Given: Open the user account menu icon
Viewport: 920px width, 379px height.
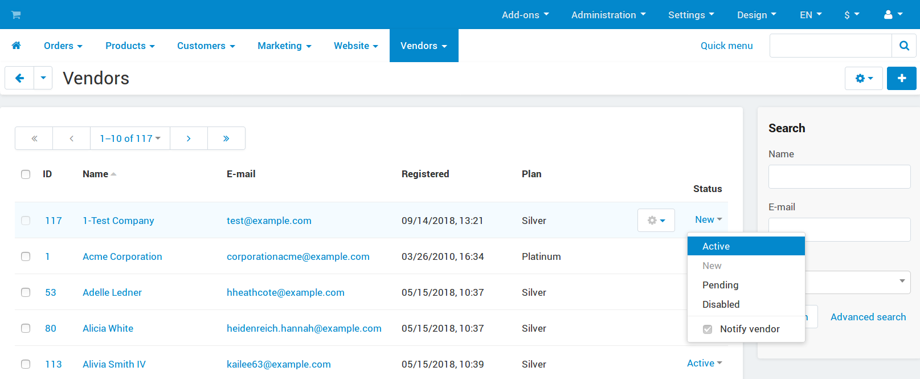Looking at the screenshot, I should [x=893, y=15].
